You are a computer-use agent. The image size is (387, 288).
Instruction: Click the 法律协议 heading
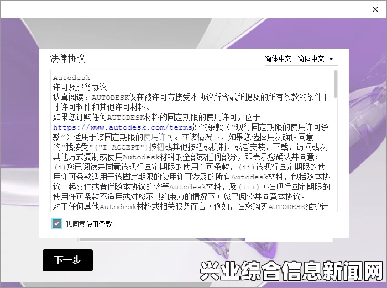(x=67, y=59)
